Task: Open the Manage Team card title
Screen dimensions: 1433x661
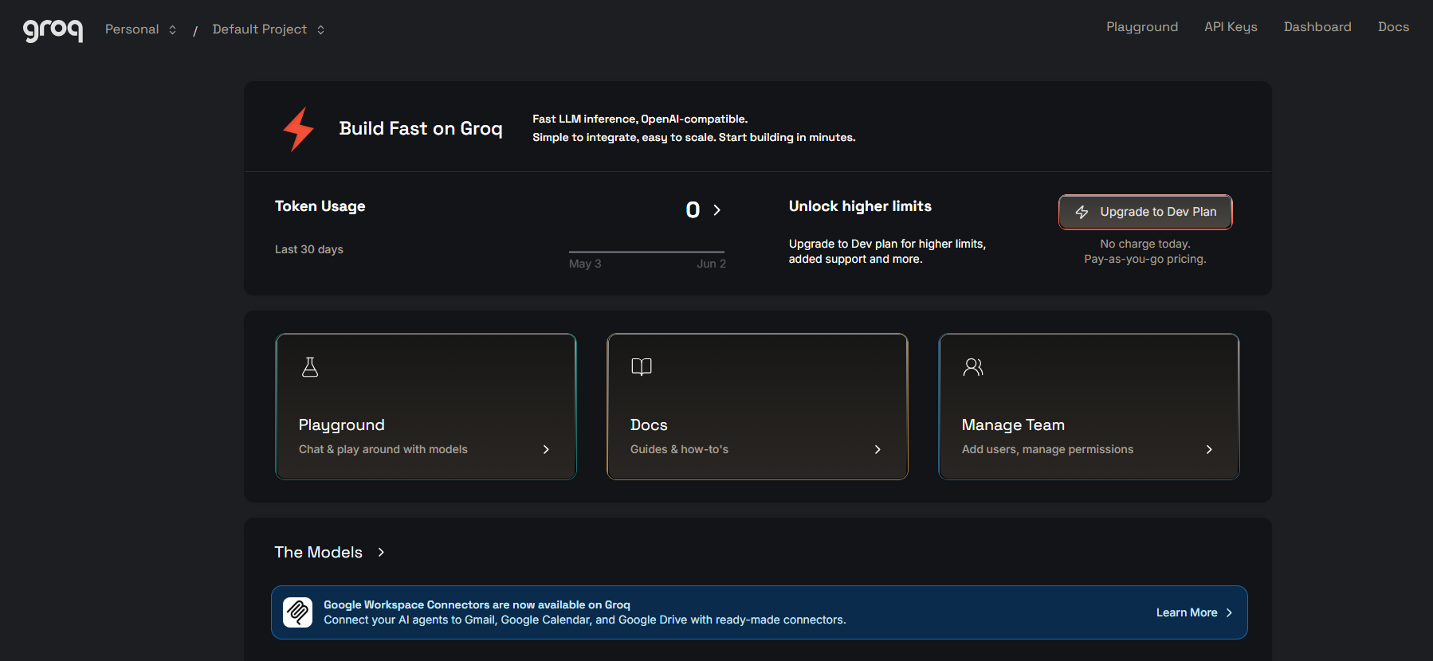Action: (1013, 425)
